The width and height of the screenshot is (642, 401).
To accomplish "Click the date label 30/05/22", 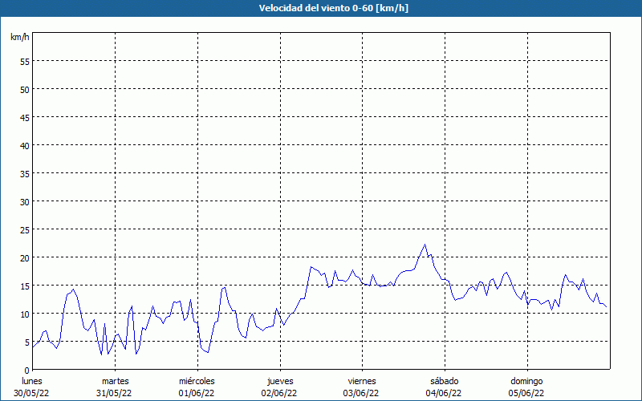I will (31, 393).
